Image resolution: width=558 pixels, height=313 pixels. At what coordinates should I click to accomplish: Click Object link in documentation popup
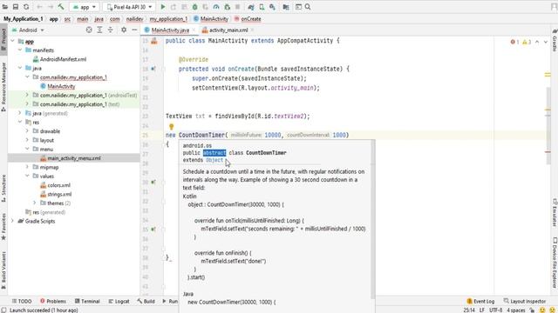coord(214,160)
